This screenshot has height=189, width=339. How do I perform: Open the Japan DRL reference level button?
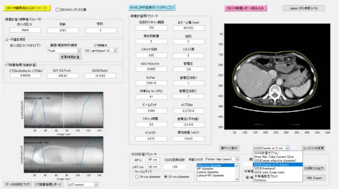pyautogui.click(x=304, y=8)
